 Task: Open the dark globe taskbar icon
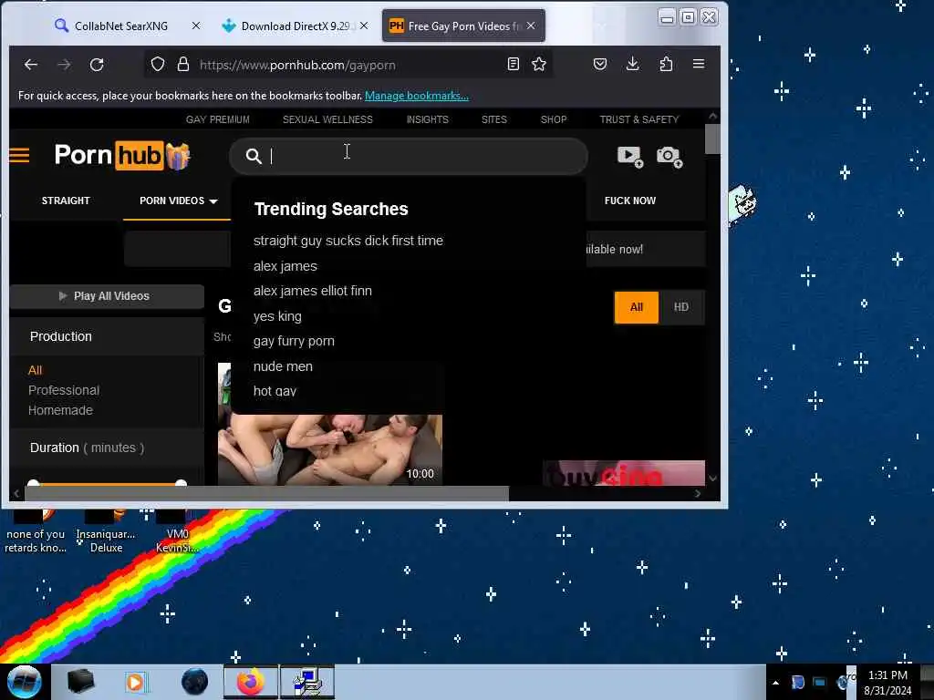[x=195, y=682]
